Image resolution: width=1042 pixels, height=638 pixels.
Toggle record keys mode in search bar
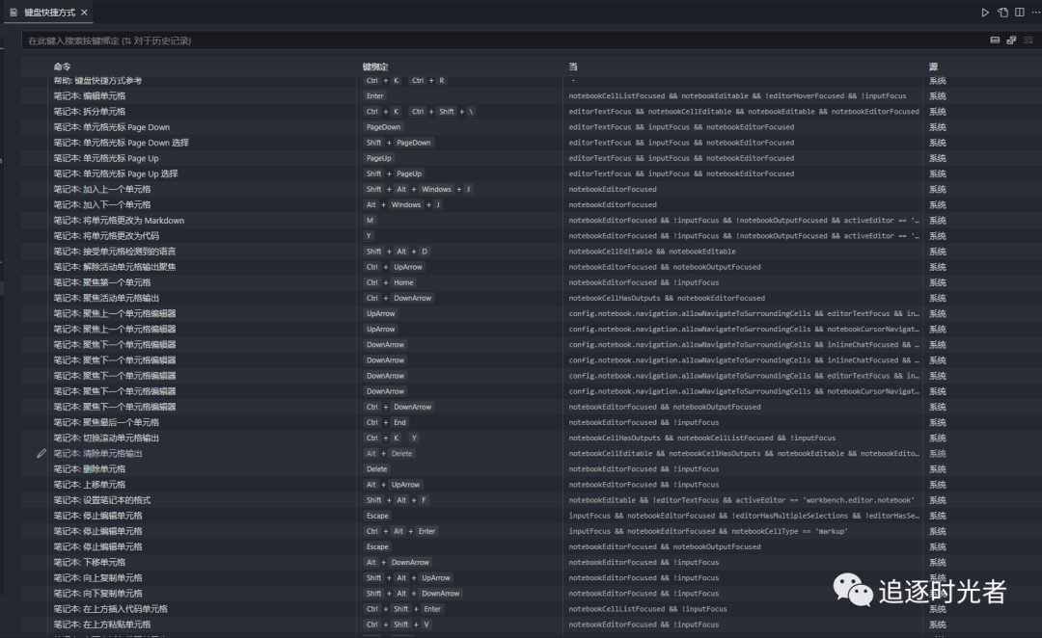tap(995, 40)
